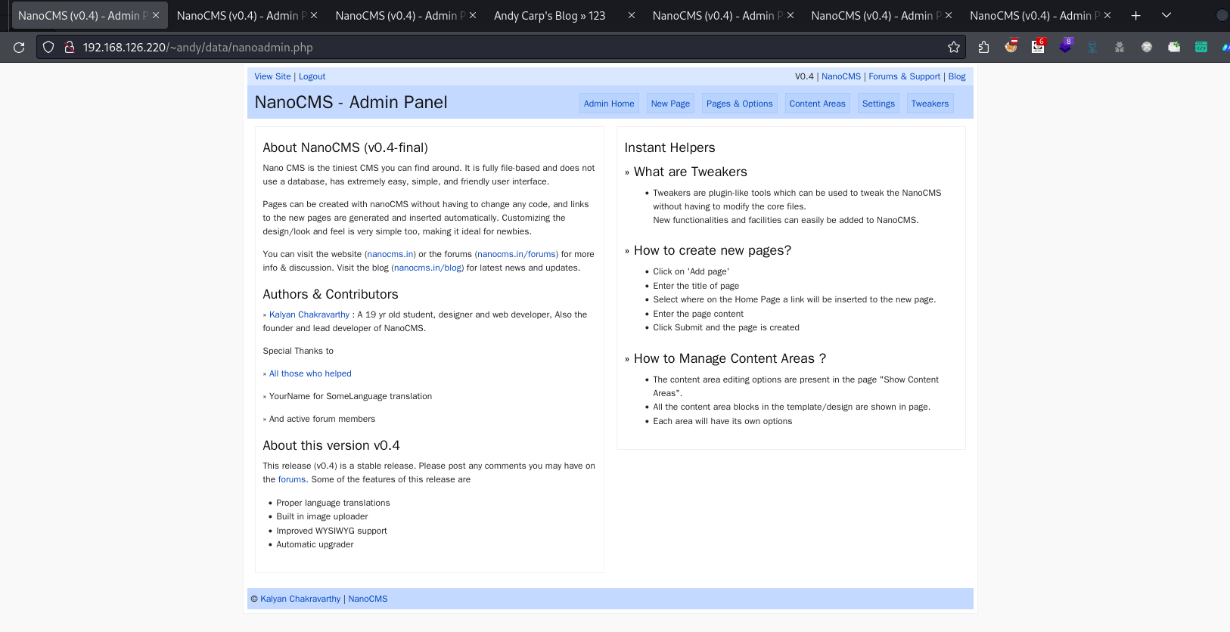Open the Settings menu item
1230x632 pixels.
point(878,104)
